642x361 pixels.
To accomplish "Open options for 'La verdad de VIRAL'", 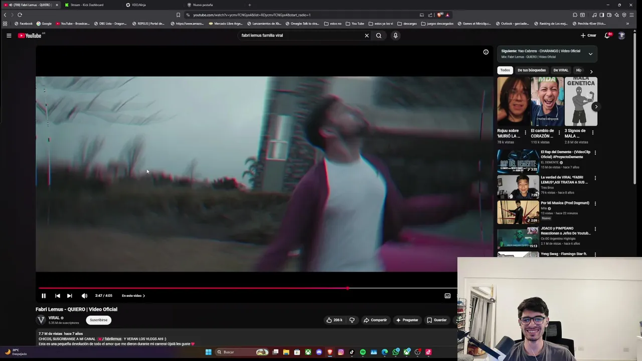I will pos(595,178).
